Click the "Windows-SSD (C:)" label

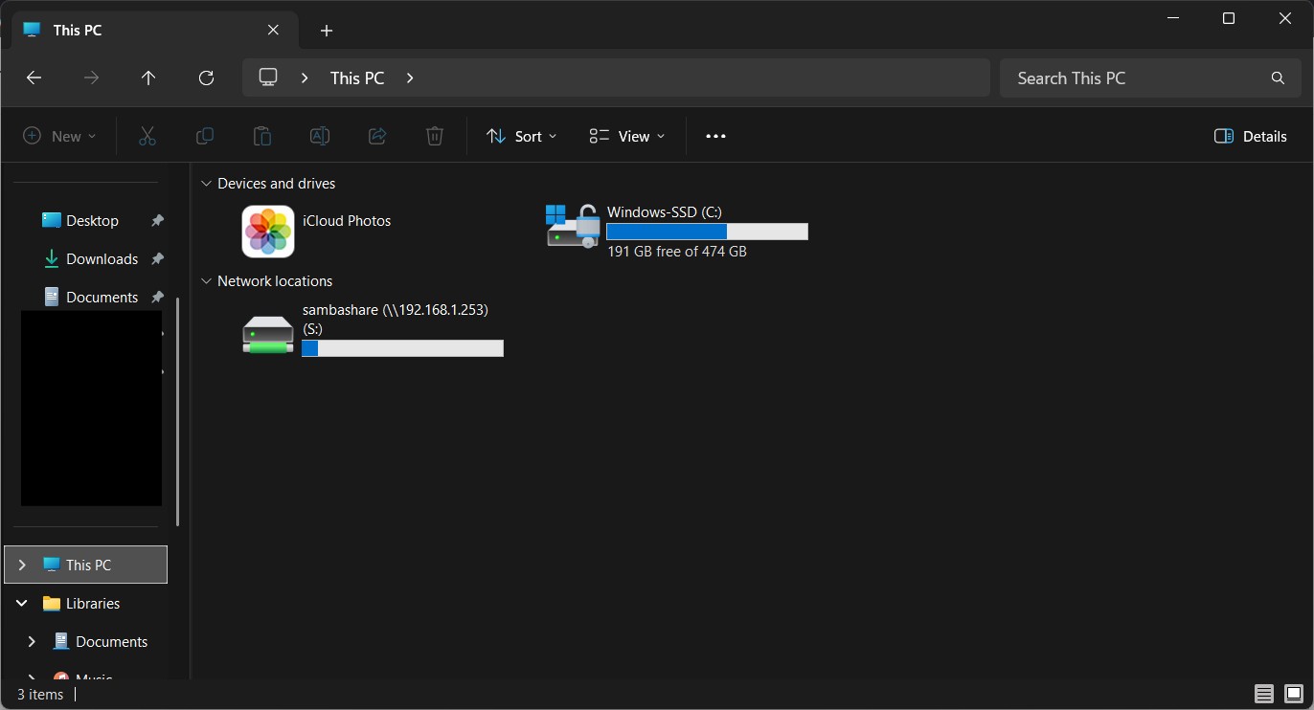pyautogui.click(x=665, y=211)
